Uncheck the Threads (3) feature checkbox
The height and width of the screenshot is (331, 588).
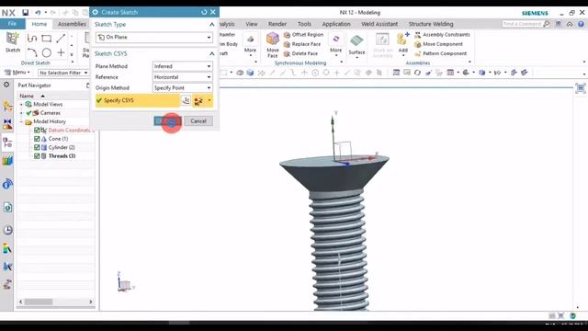coord(37,155)
